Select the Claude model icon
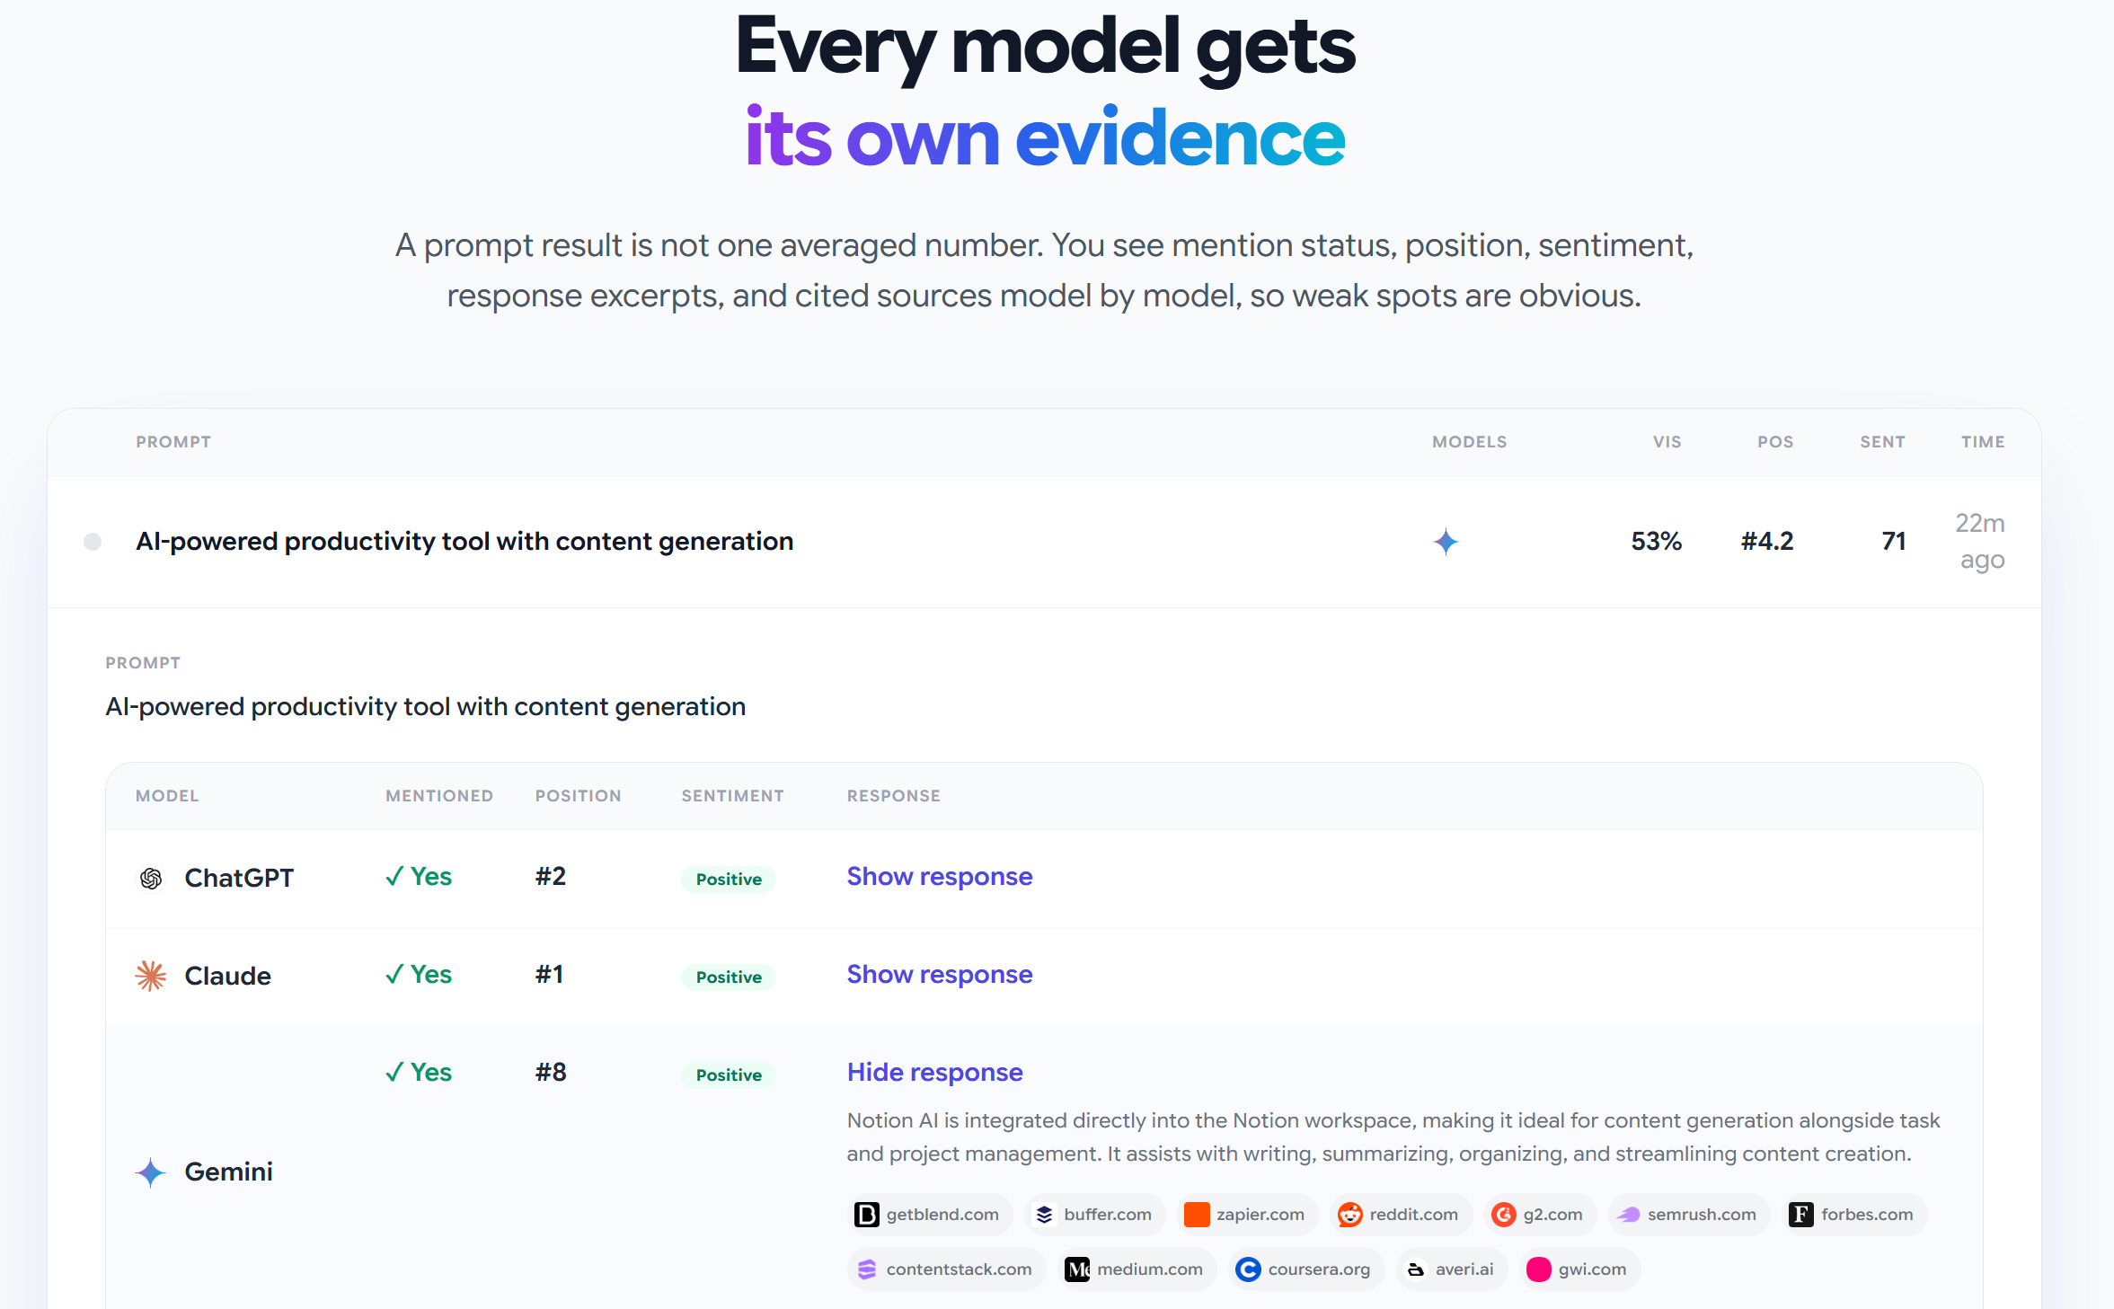 (x=150, y=976)
